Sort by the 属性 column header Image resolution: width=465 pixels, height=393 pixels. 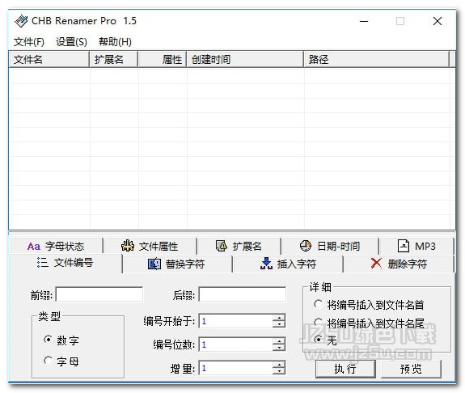(x=163, y=59)
